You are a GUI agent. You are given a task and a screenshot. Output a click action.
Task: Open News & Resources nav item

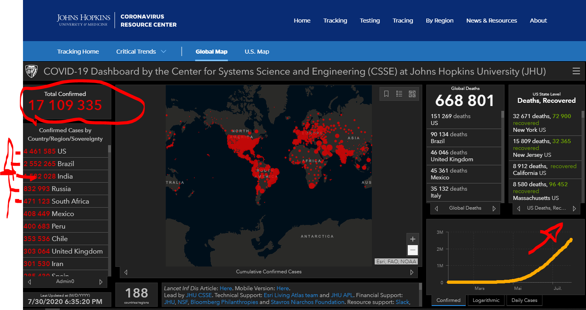492,21
